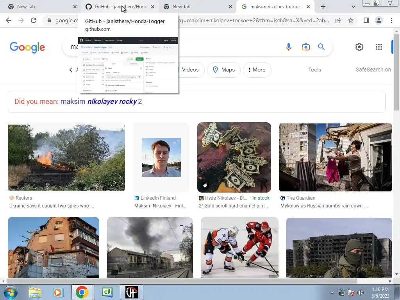Reload the current page
The height and width of the screenshot is (300, 400).
(x=34, y=20)
